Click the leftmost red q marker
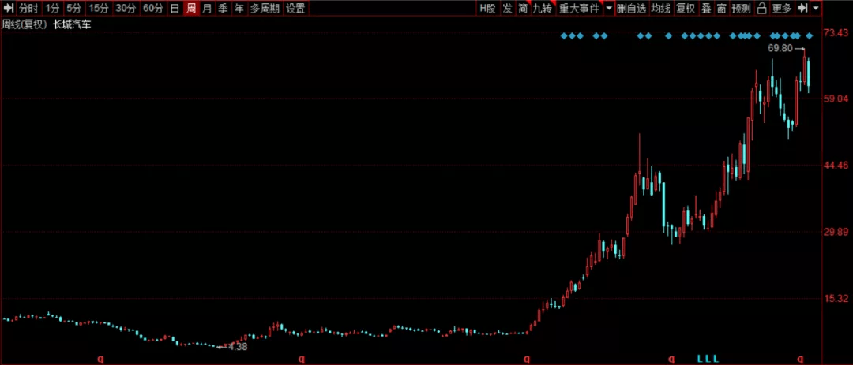Image resolution: width=853 pixels, height=365 pixels. click(x=100, y=359)
